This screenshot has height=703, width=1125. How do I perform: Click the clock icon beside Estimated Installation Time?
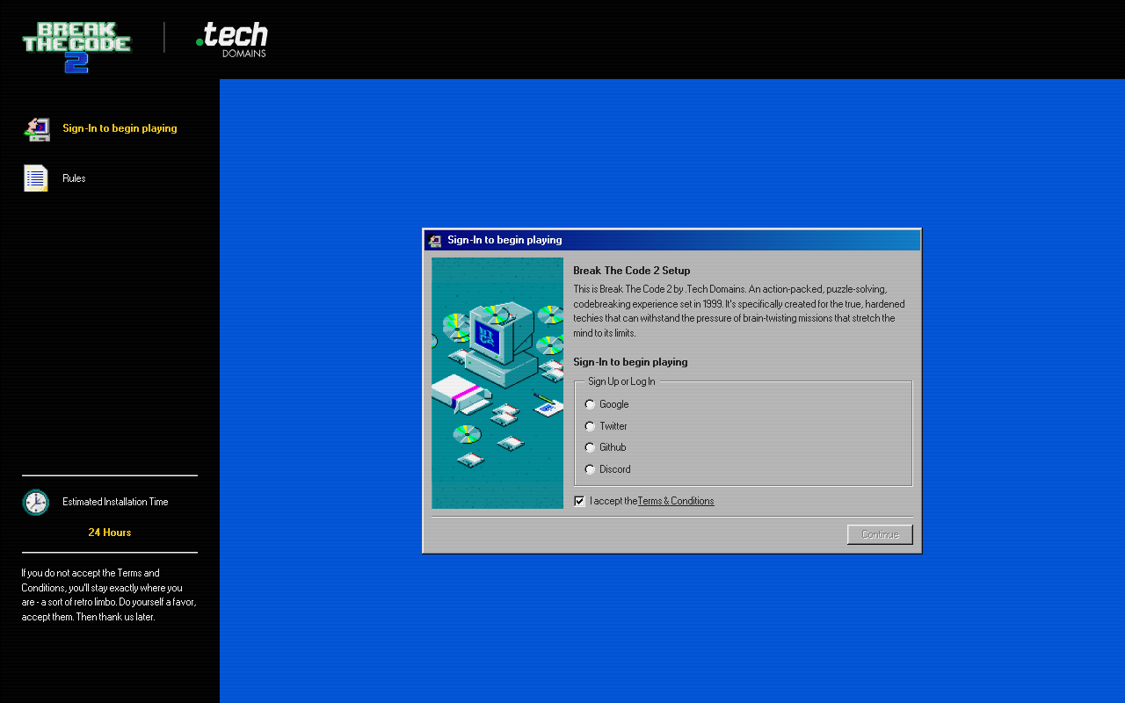(36, 503)
